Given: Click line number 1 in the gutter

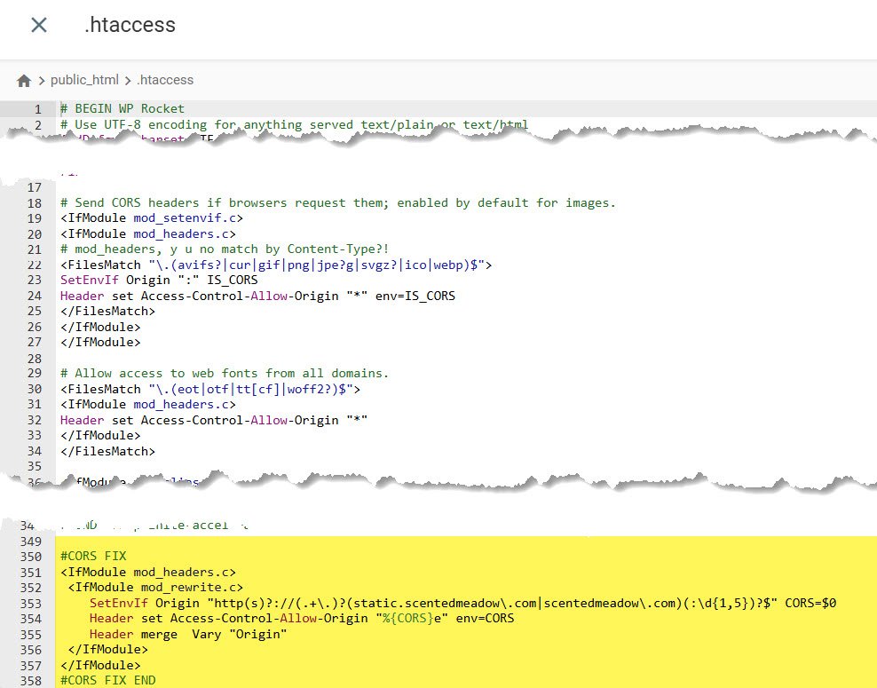Looking at the screenshot, I should click(38, 109).
